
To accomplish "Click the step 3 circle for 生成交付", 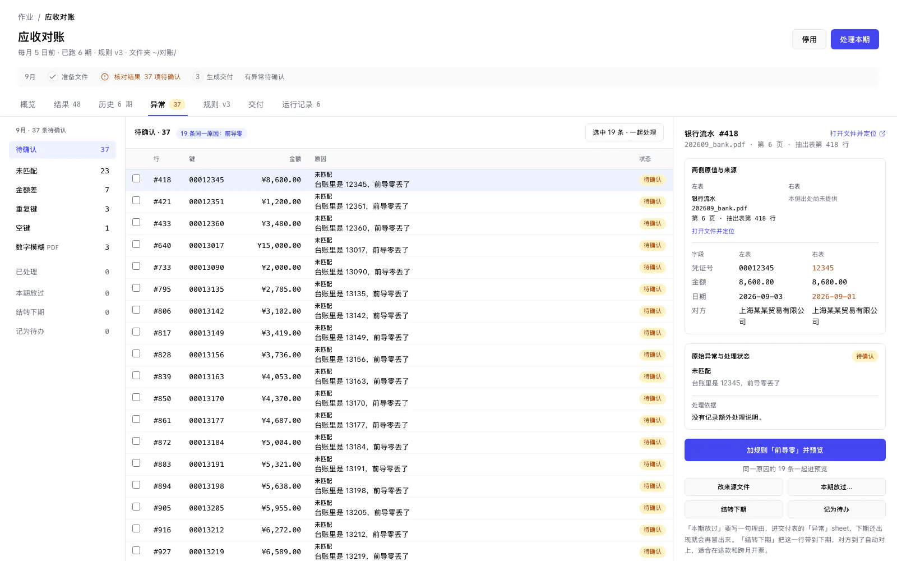I will (197, 77).
